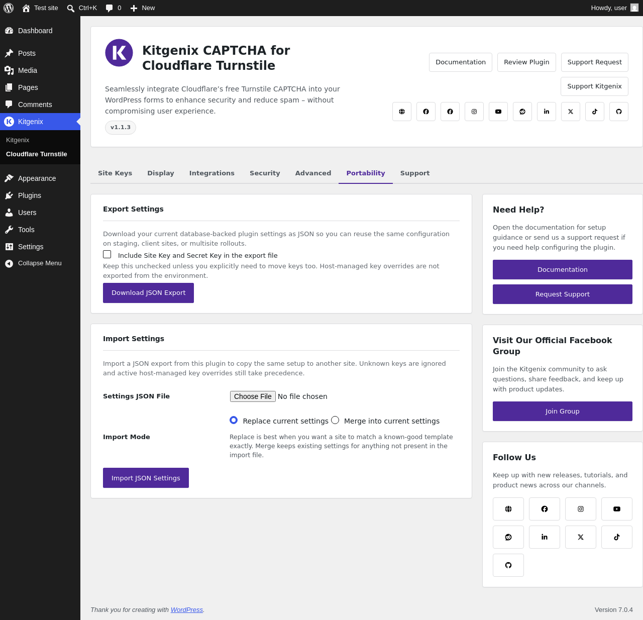The image size is (643, 620).
Task: Select the Merge into current settings radio option
Action: pyautogui.click(x=335, y=420)
